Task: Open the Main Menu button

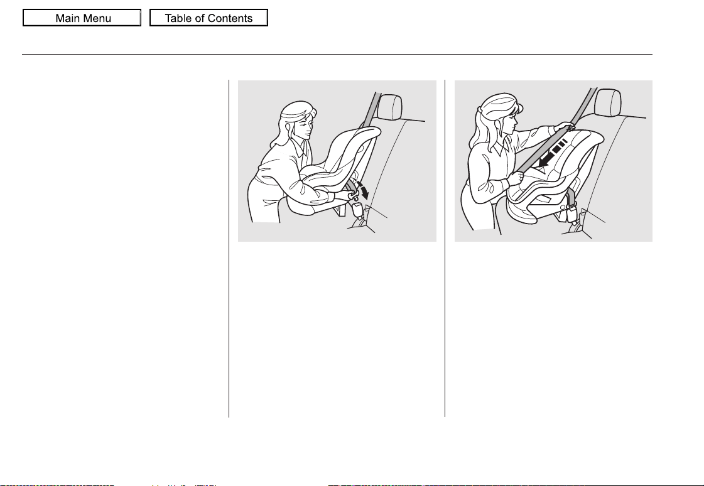Action: 82,18
